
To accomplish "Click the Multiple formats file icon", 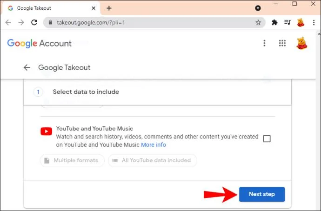I will point(47,160).
